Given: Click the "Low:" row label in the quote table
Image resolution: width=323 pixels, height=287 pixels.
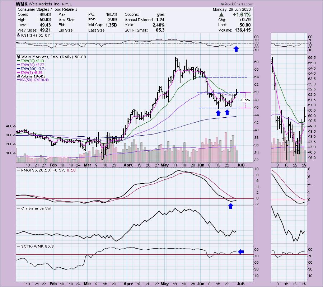Looking at the screenshot, I should pyautogui.click(x=22, y=25).
